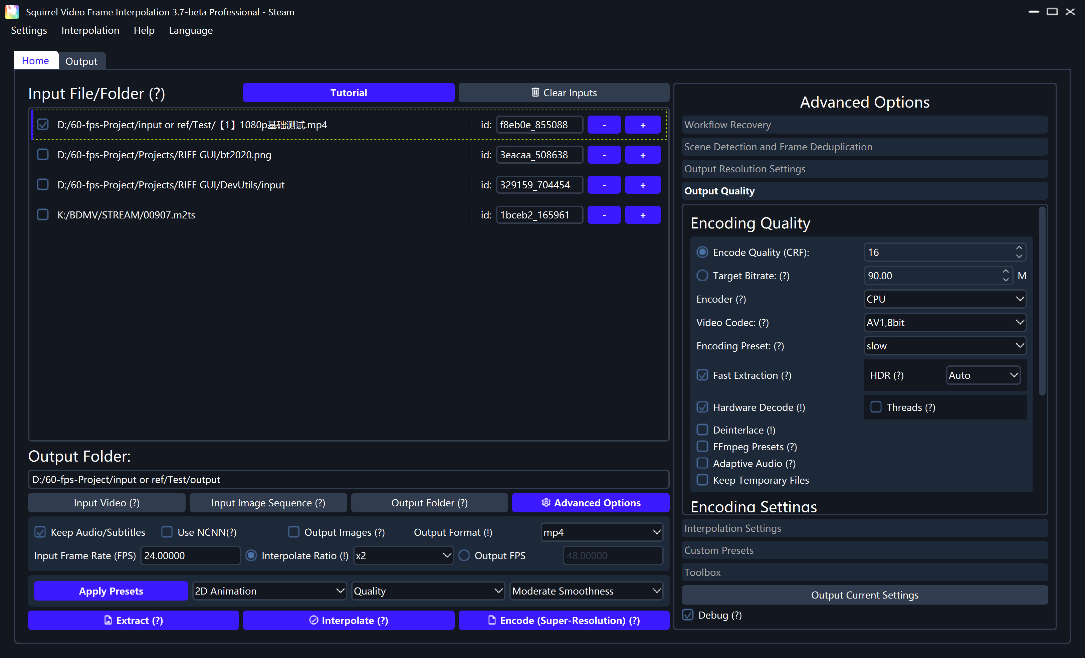Click the trash icon to Clear Inputs
Viewport: 1085px width, 658px height.
(x=536, y=93)
